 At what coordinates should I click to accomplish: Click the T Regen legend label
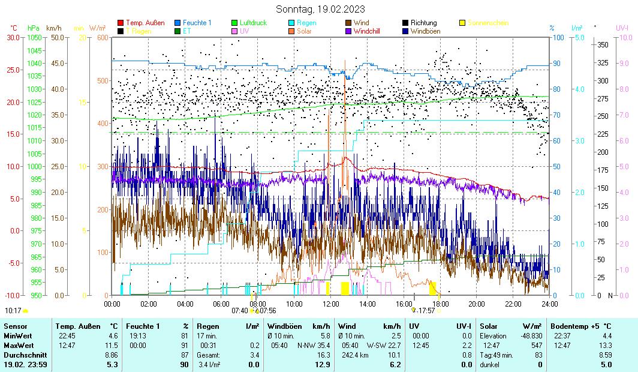click(x=138, y=31)
